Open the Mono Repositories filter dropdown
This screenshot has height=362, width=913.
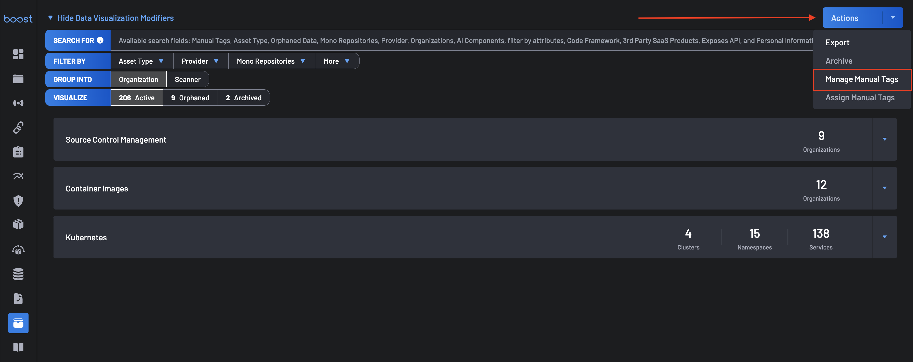[x=271, y=61]
